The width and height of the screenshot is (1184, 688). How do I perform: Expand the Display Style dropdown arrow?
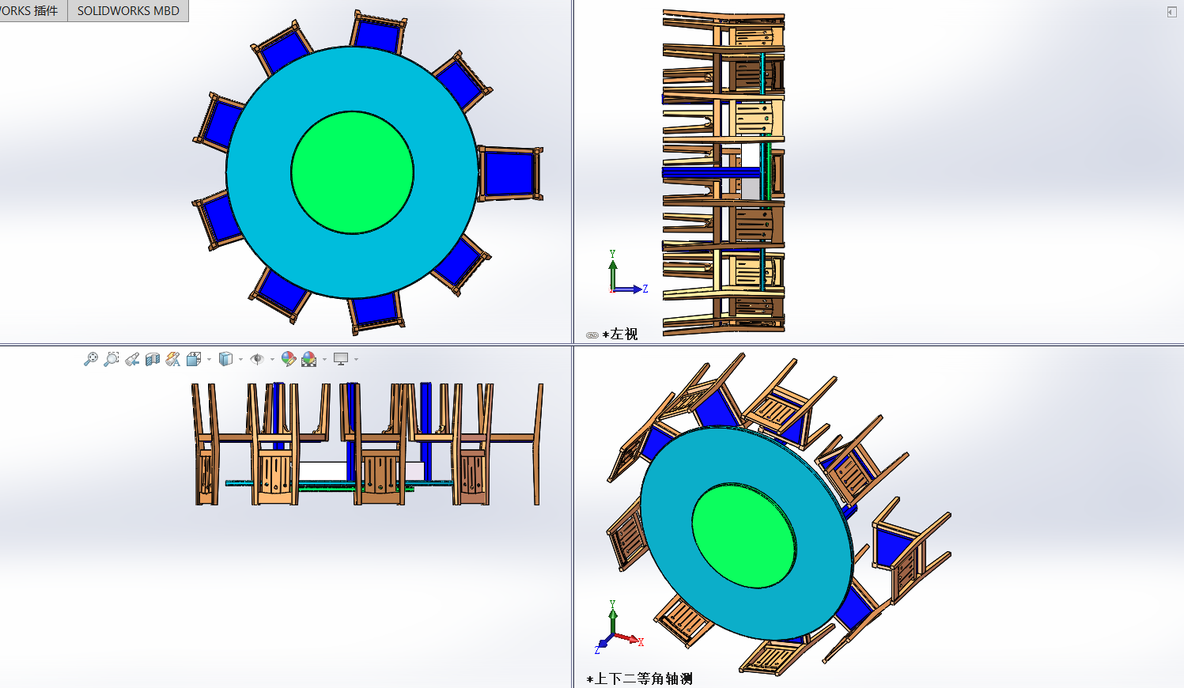[240, 360]
